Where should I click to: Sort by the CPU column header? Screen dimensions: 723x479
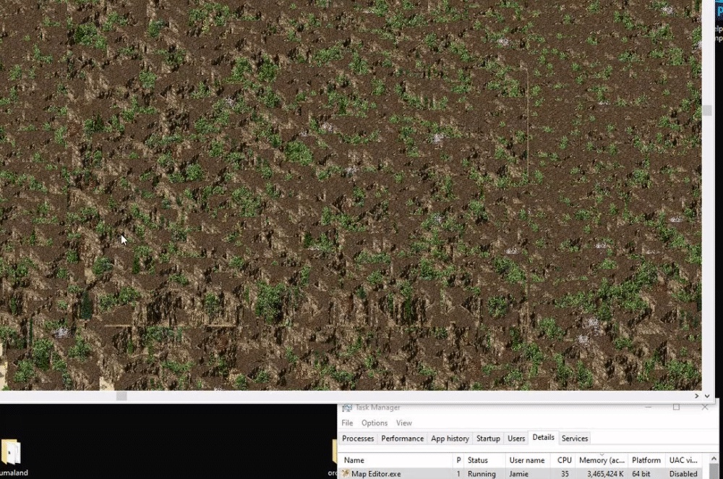[563, 460]
